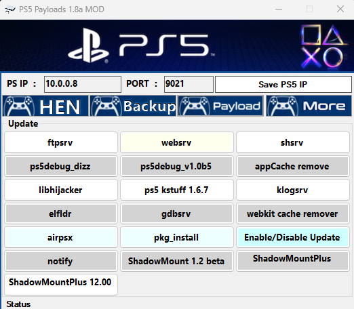This screenshot has height=309, width=354.
Task: Click the app icon in title bar
Action: [x=10, y=9]
